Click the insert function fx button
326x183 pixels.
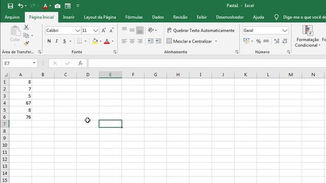tap(80, 63)
